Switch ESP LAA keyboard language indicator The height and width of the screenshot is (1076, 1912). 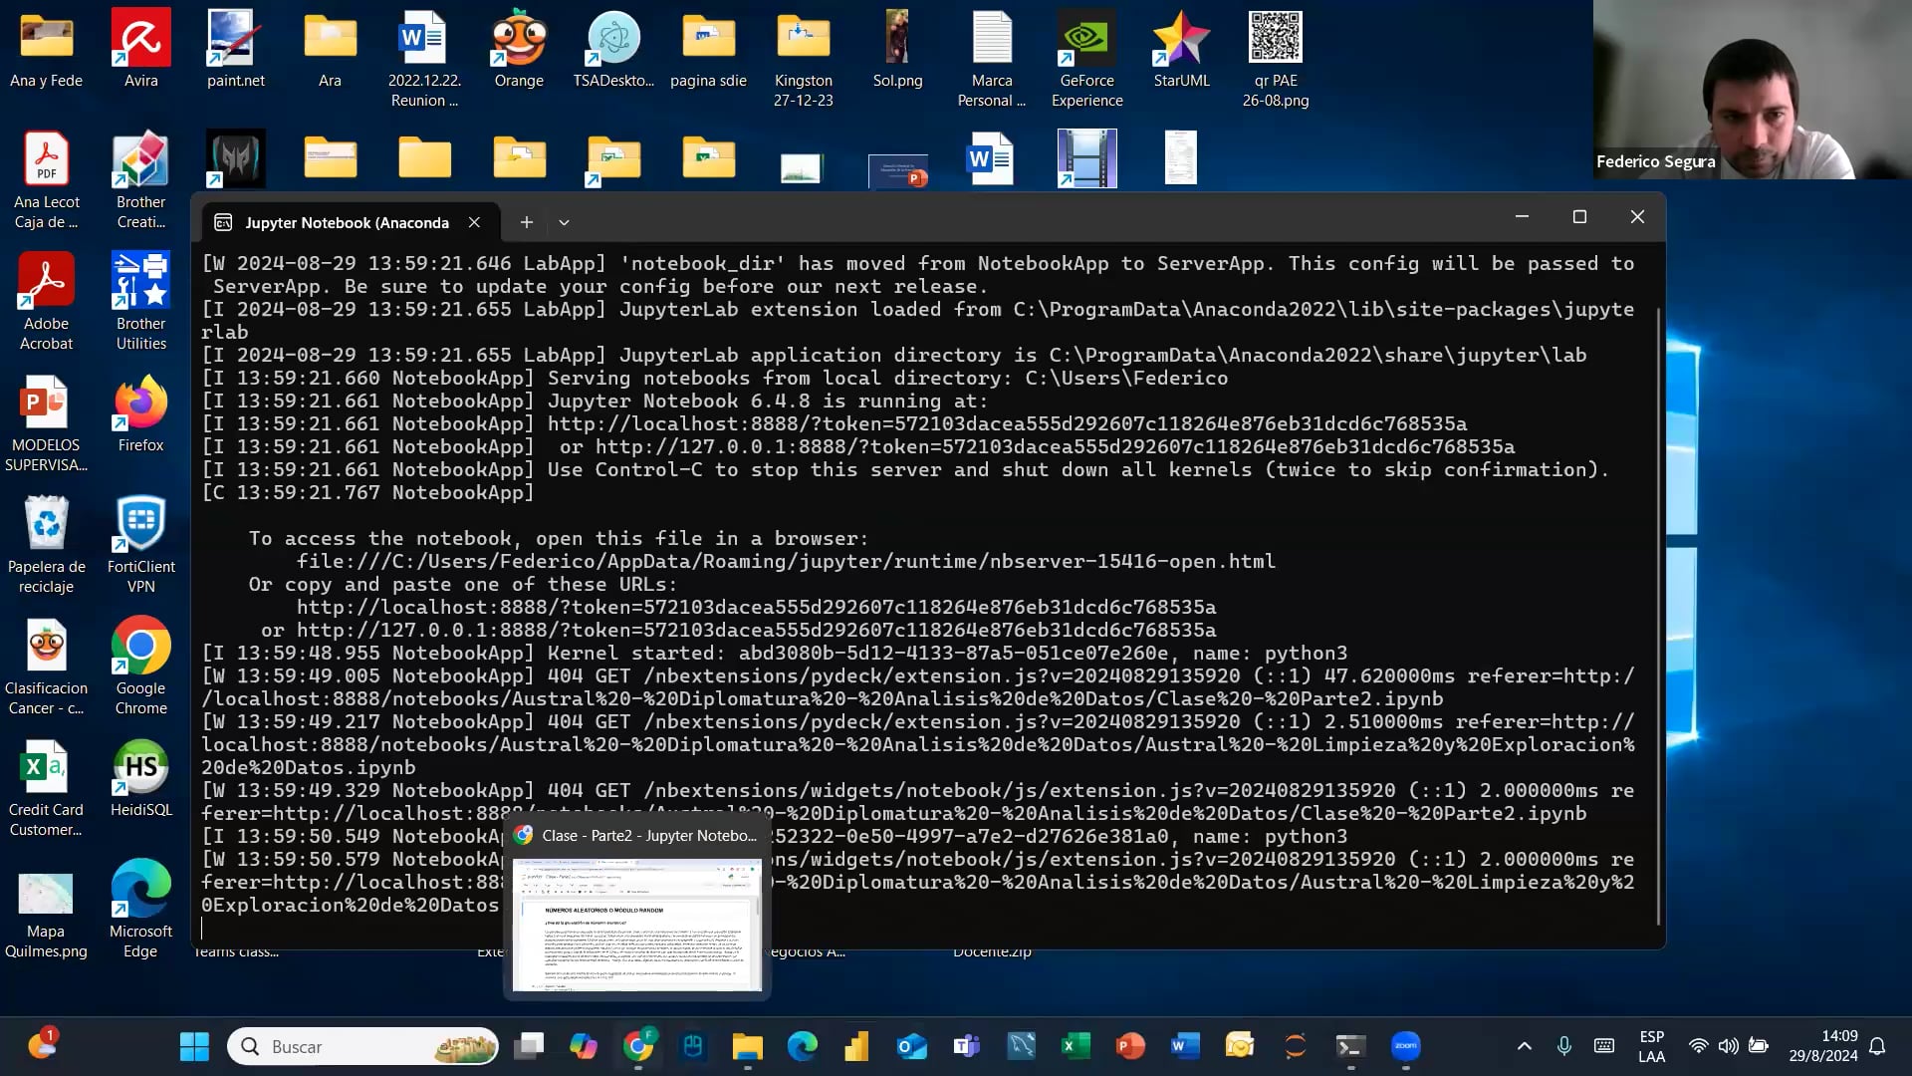[x=1651, y=1046]
